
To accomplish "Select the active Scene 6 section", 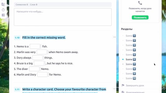I will pyautogui.click(x=131, y=59).
